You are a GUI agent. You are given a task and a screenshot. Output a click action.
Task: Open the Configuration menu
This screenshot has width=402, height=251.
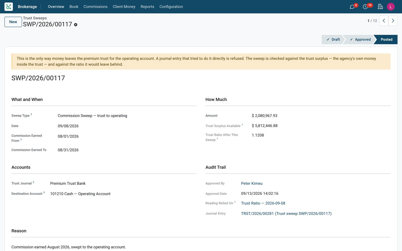171,7
